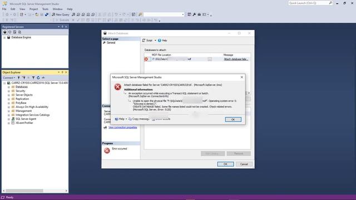Click the Solution Explorer window icon near wrench
This screenshot has height=200, width=356.
pos(189,14)
